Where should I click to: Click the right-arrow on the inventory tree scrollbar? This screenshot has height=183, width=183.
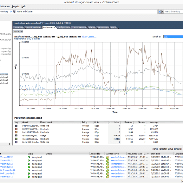coord(10,144)
